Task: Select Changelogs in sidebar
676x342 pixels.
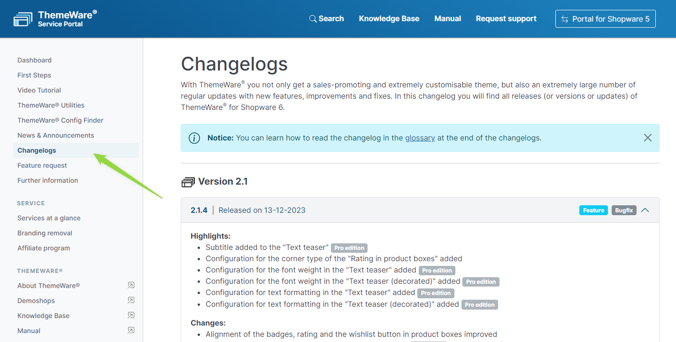Action: 76,150
